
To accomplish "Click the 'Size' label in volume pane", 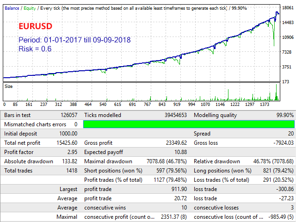I will [x=8, y=86].
